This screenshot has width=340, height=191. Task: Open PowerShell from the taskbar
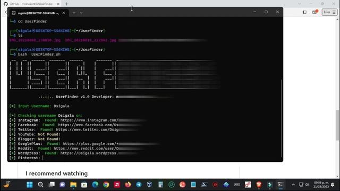[x=204, y=185]
